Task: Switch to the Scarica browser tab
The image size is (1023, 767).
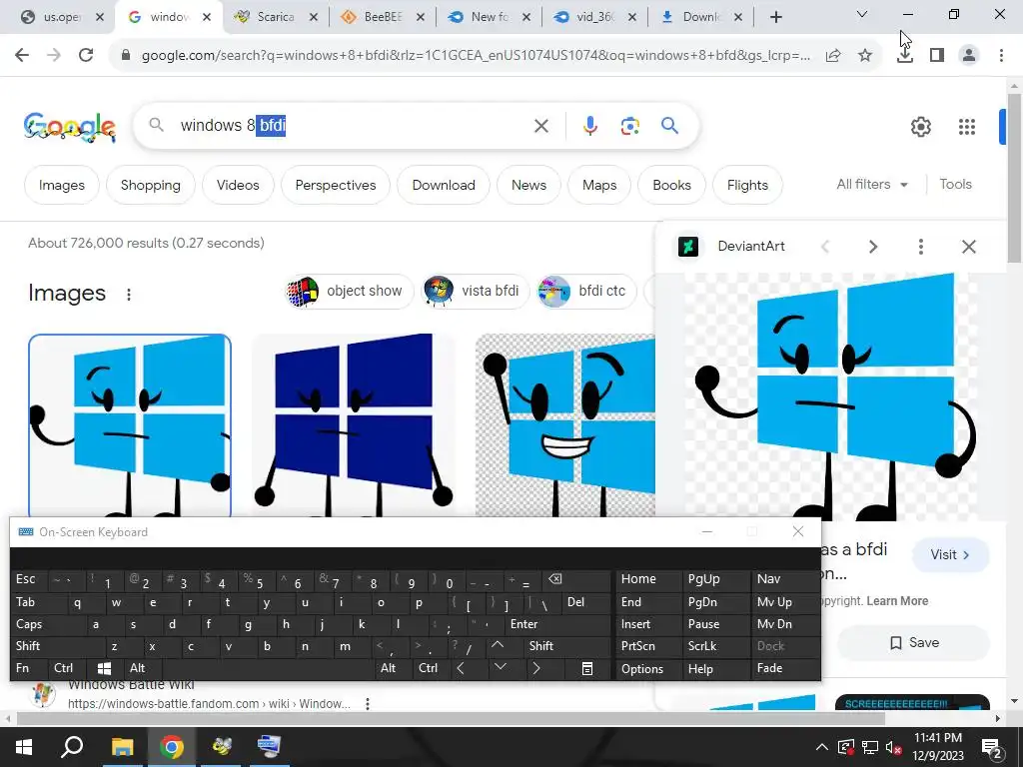Action: (x=276, y=17)
